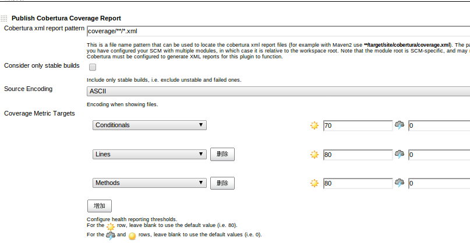Click the sunny icon in the Methods row

[314, 183]
